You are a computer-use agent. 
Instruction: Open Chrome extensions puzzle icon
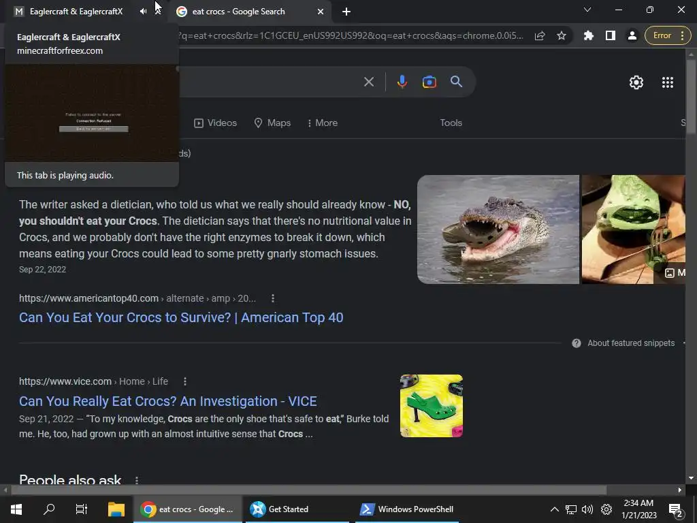pyautogui.click(x=589, y=35)
